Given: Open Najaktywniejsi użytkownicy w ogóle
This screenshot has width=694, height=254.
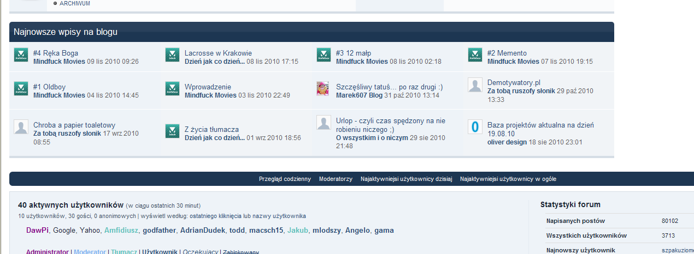Looking at the screenshot, I should click(508, 179).
